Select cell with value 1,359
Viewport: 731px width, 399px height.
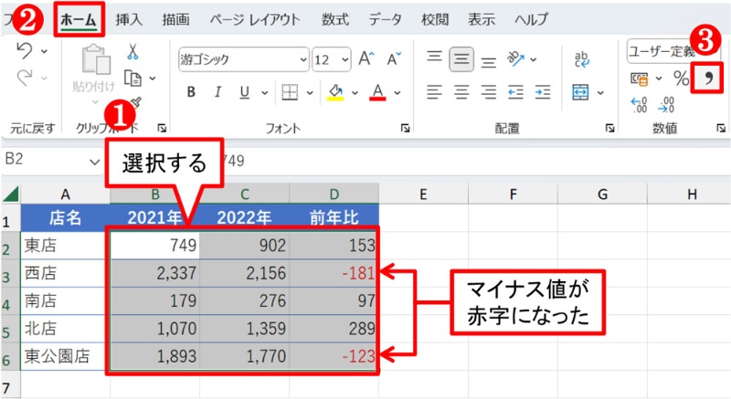tap(244, 329)
